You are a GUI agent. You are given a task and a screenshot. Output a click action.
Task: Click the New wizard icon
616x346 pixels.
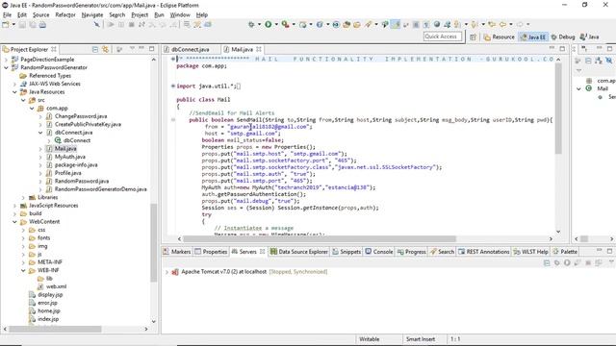tap(6, 25)
